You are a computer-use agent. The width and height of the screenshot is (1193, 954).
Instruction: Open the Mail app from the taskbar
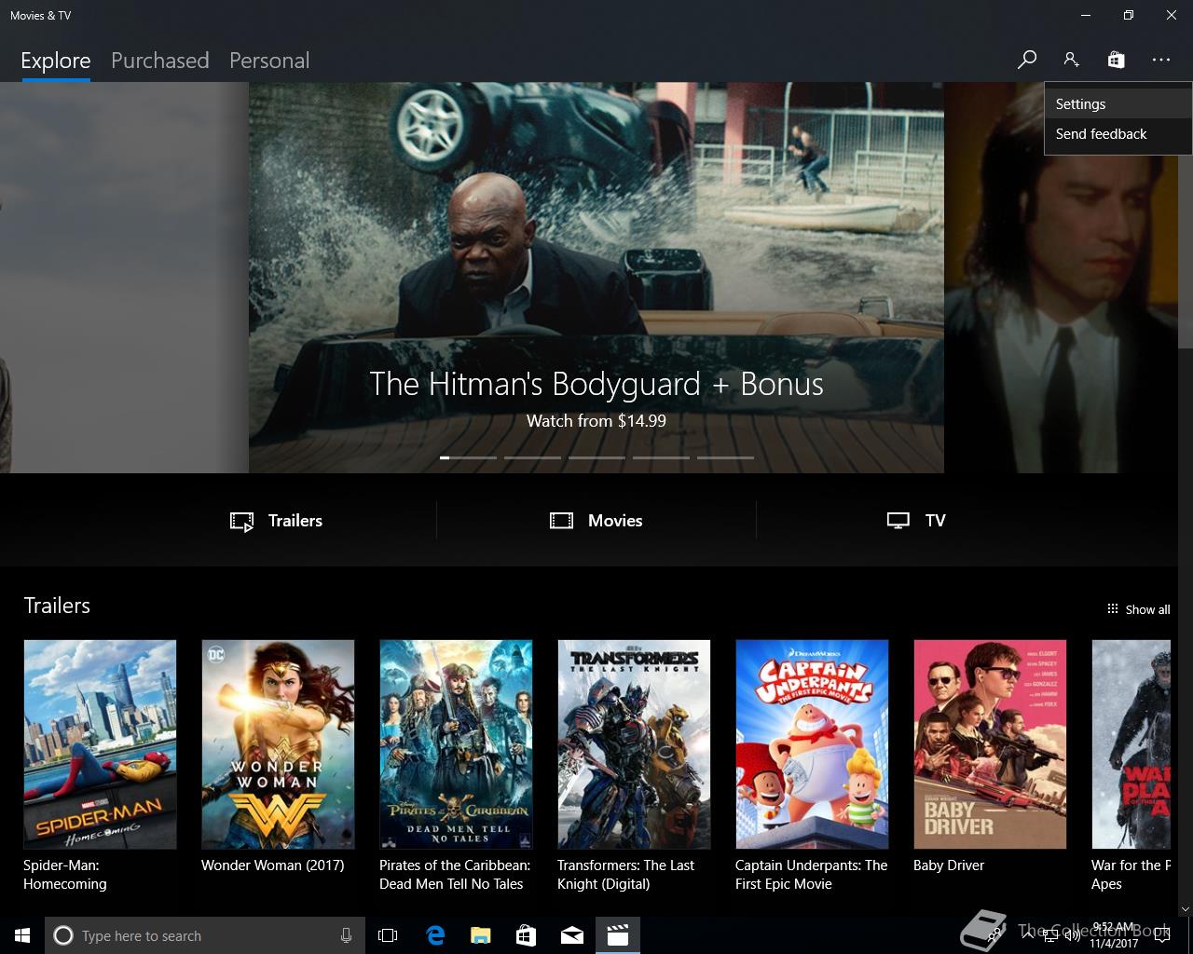click(x=572, y=935)
